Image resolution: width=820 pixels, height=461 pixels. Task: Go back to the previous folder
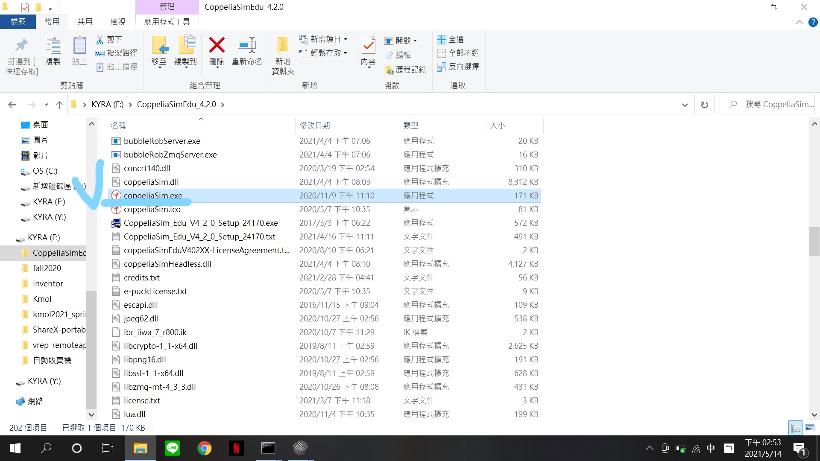click(12, 105)
